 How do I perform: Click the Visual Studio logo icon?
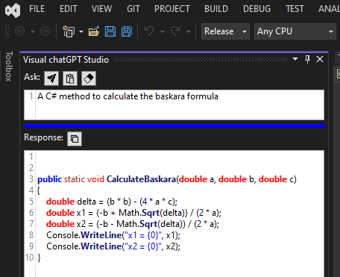(13, 10)
